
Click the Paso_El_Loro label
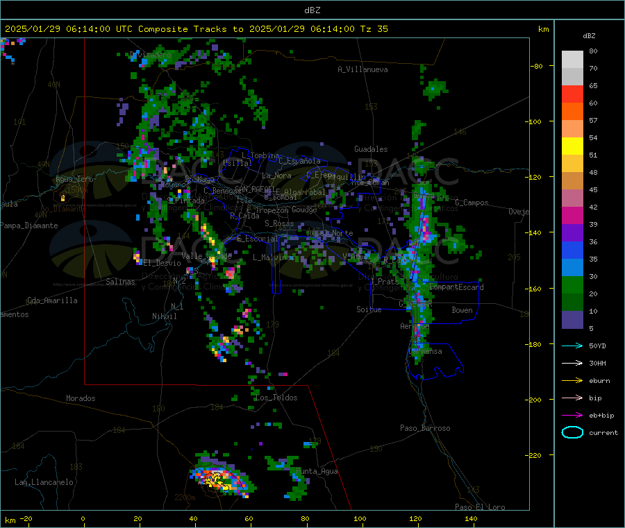(x=481, y=507)
